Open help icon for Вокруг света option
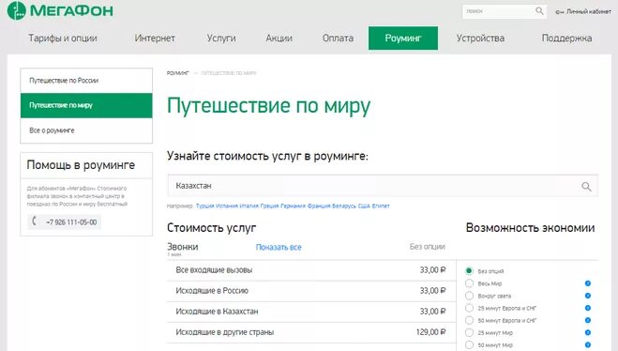This screenshot has width=618, height=351. tap(588, 296)
